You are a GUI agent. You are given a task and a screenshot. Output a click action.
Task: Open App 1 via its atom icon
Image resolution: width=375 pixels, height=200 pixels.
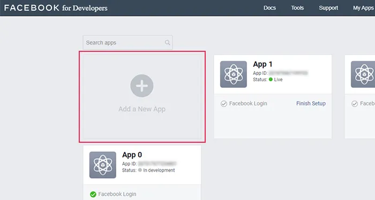click(234, 74)
